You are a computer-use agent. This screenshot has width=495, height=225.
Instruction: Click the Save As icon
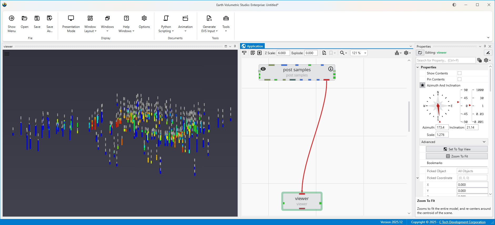pyautogui.click(x=49, y=18)
